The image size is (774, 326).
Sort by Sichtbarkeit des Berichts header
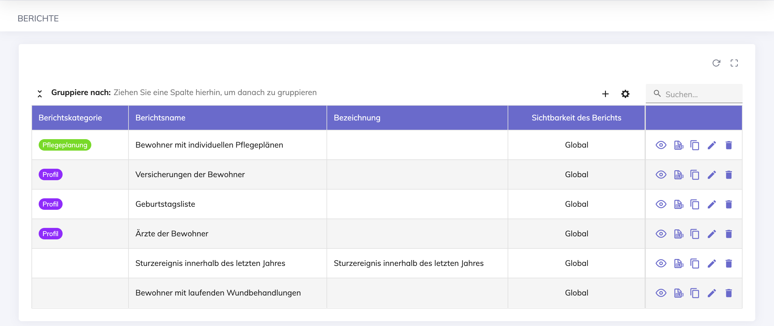click(x=576, y=118)
